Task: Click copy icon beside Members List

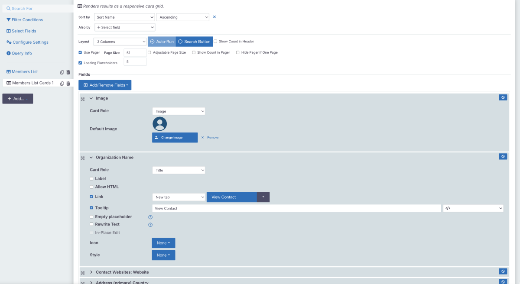Action: click(62, 72)
